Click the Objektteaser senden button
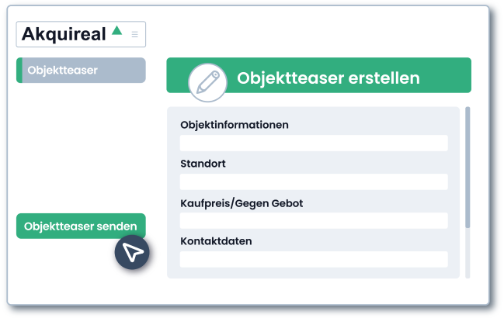Viewport: 504px width, 318px height. (81, 226)
